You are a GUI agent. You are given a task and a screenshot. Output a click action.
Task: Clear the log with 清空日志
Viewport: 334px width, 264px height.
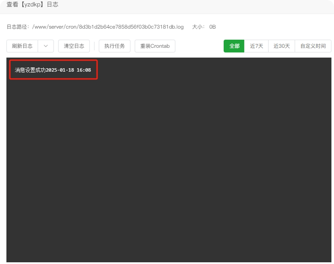74,46
